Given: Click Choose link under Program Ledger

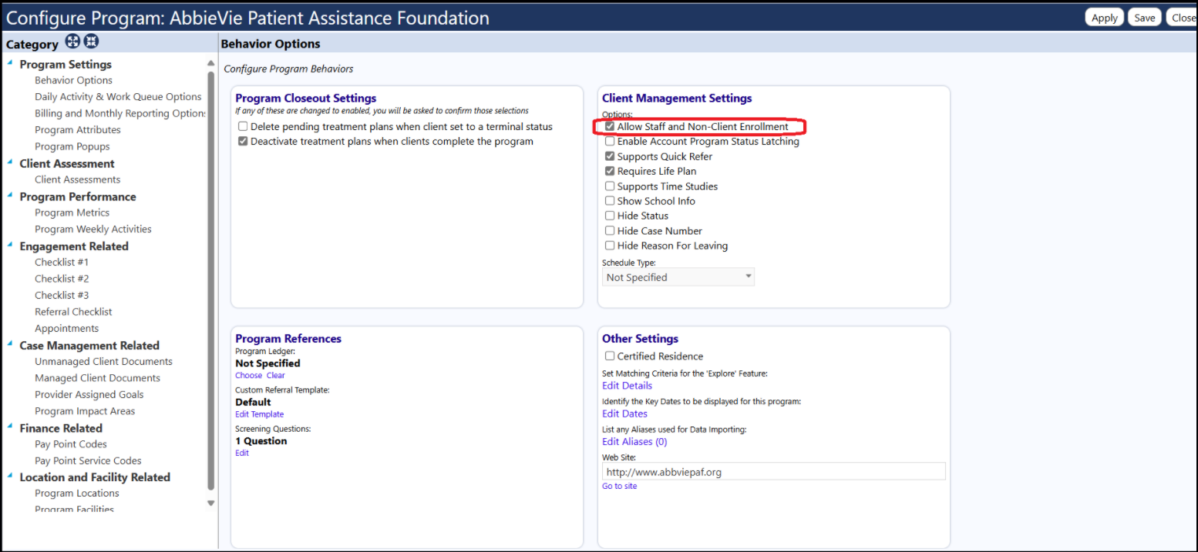Looking at the screenshot, I should pyautogui.click(x=249, y=376).
